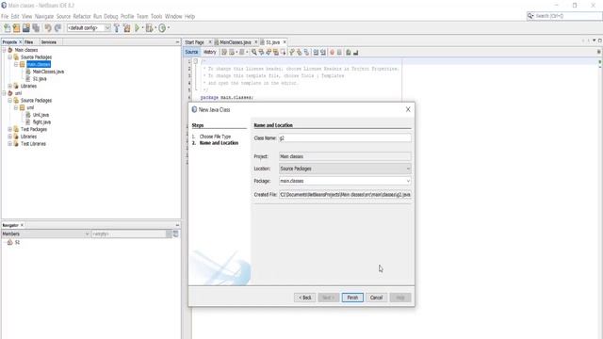This screenshot has height=339, width=603.
Task: Collapse the Main classes project node
Action: coord(4,50)
